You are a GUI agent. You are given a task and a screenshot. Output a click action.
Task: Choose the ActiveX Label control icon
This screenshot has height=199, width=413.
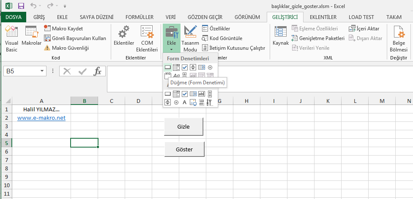(184, 102)
